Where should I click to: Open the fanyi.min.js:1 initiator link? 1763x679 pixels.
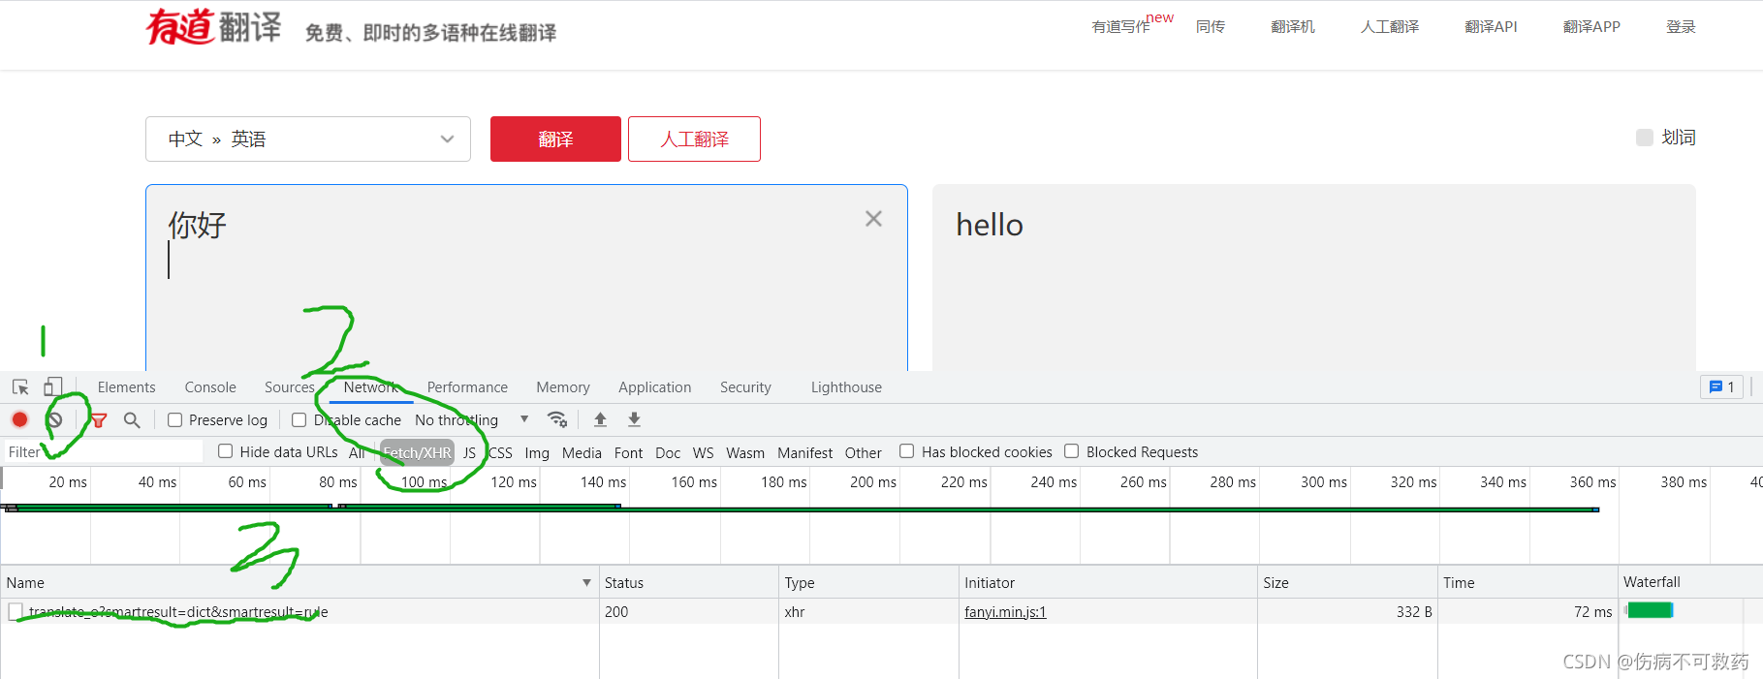[x=1005, y=611]
